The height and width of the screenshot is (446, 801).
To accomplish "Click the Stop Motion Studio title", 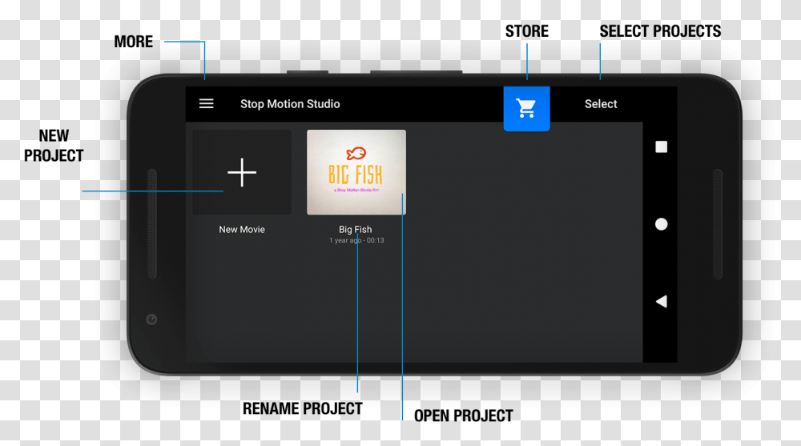I will point(290,104).
